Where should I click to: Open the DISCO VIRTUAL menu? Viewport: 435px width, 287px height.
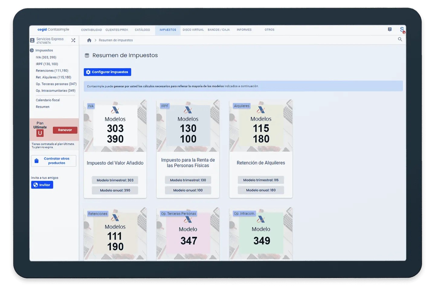(193, 30)
